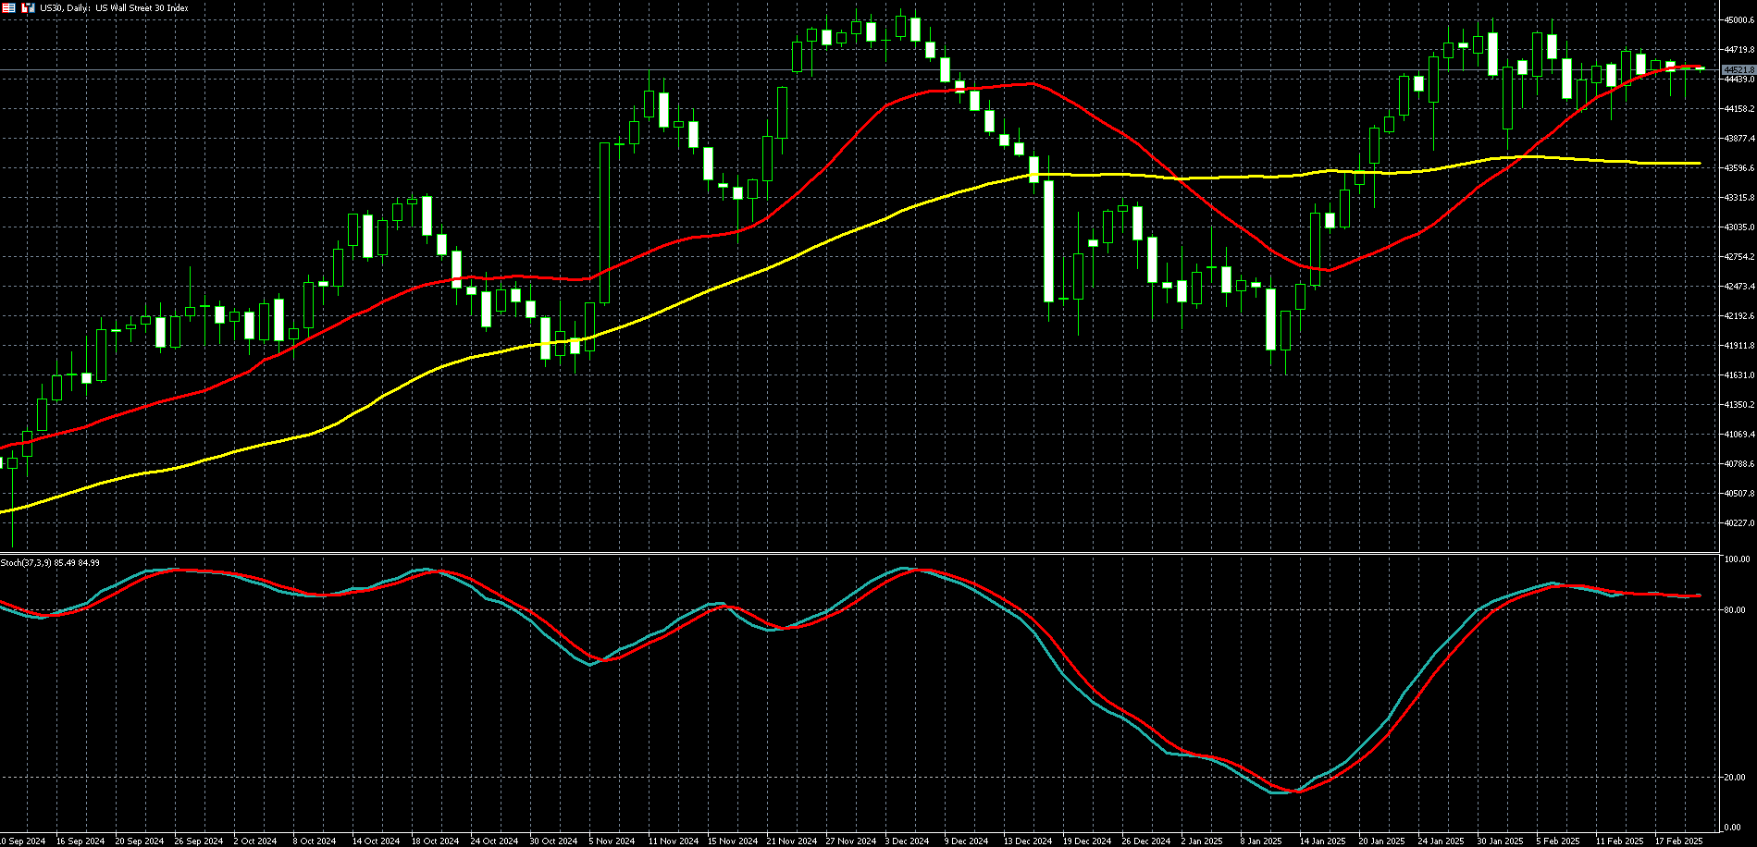
Task: Click the 5 Nov 2024 date label
Action: tap(612, 841)
